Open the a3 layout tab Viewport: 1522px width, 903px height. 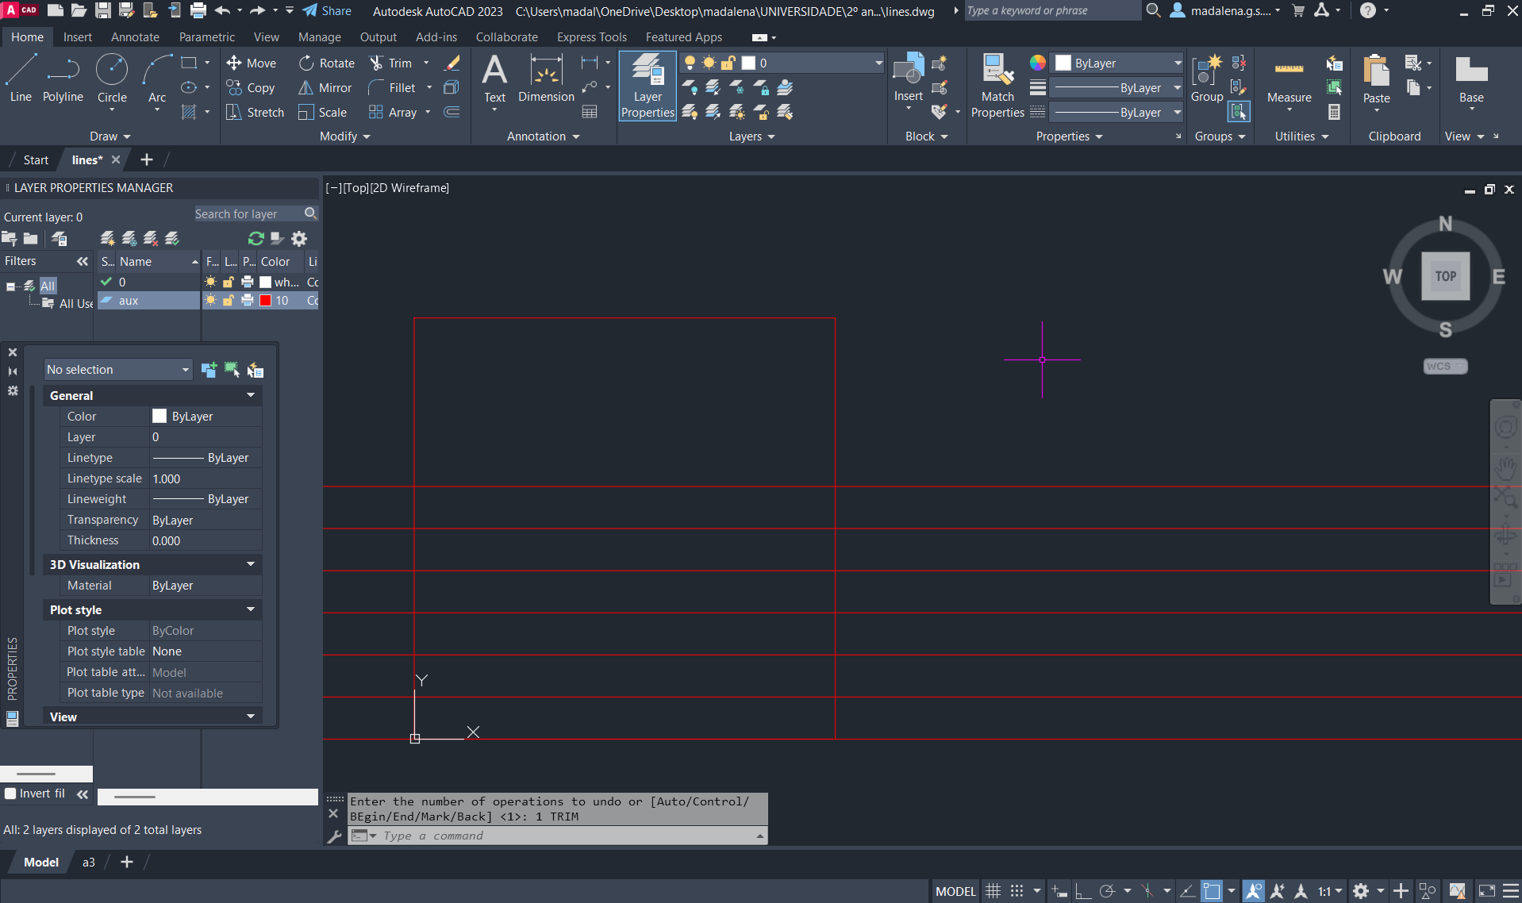[x=89, y=863]
